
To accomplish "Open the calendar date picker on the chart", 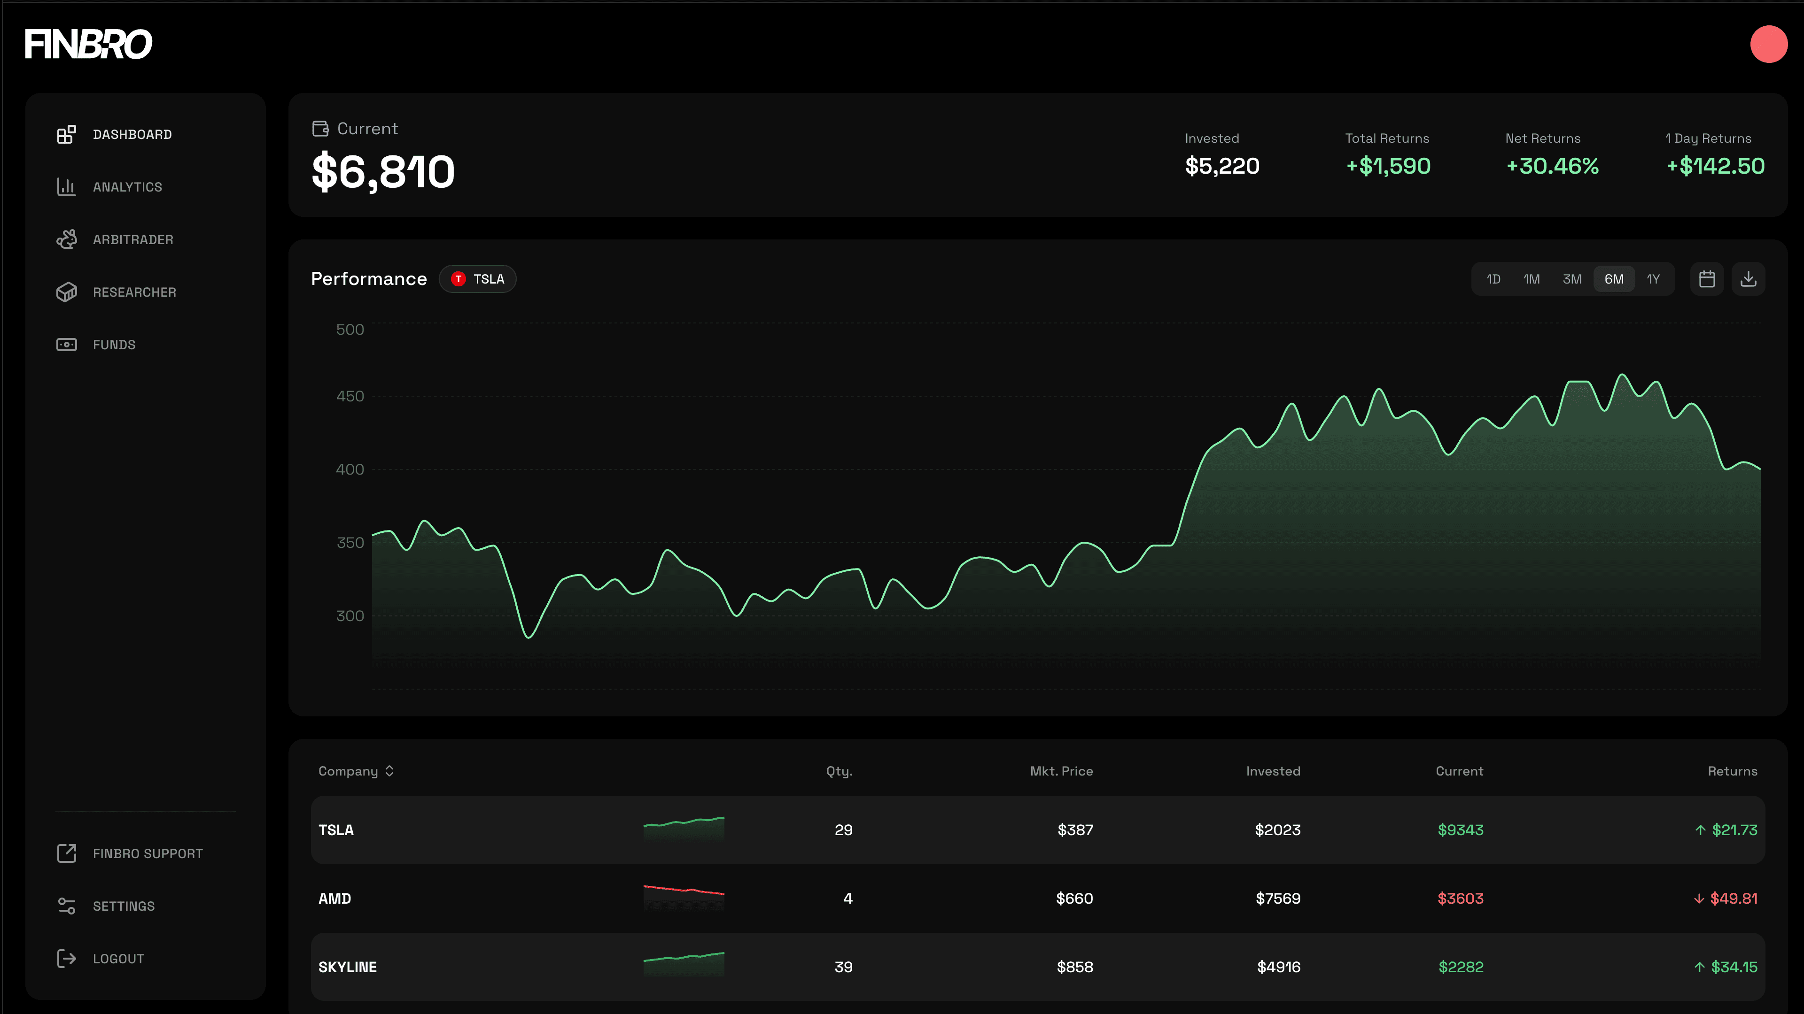I will tap(1707, 278).
